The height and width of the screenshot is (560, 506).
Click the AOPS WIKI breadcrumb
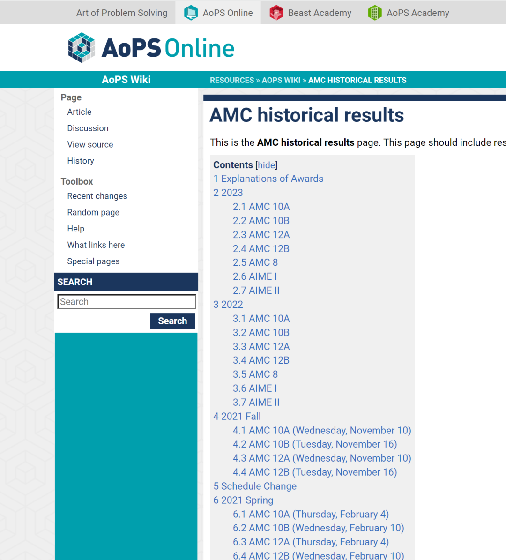(x=281, y=80)
